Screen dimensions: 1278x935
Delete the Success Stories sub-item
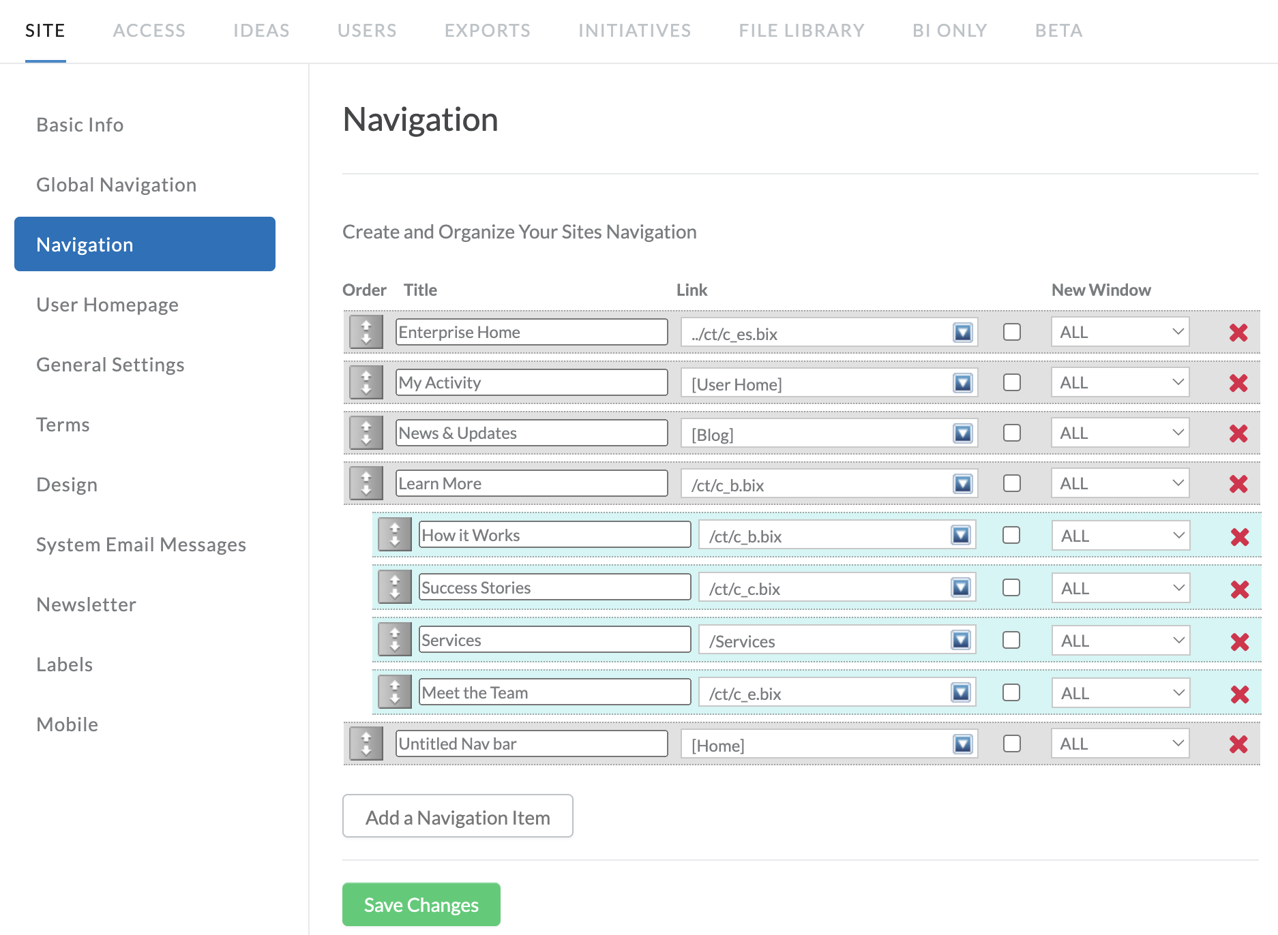pos(1240,589)
